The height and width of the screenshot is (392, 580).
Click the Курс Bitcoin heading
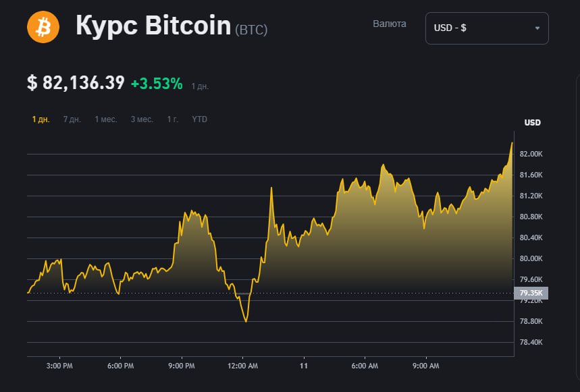[x=153, y=25]
